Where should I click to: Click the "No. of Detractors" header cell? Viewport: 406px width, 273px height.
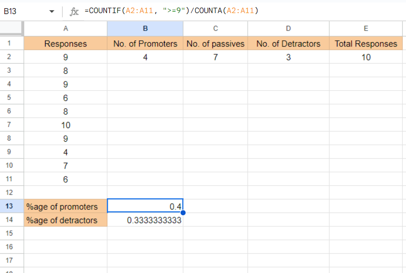(x=288, y=44)
